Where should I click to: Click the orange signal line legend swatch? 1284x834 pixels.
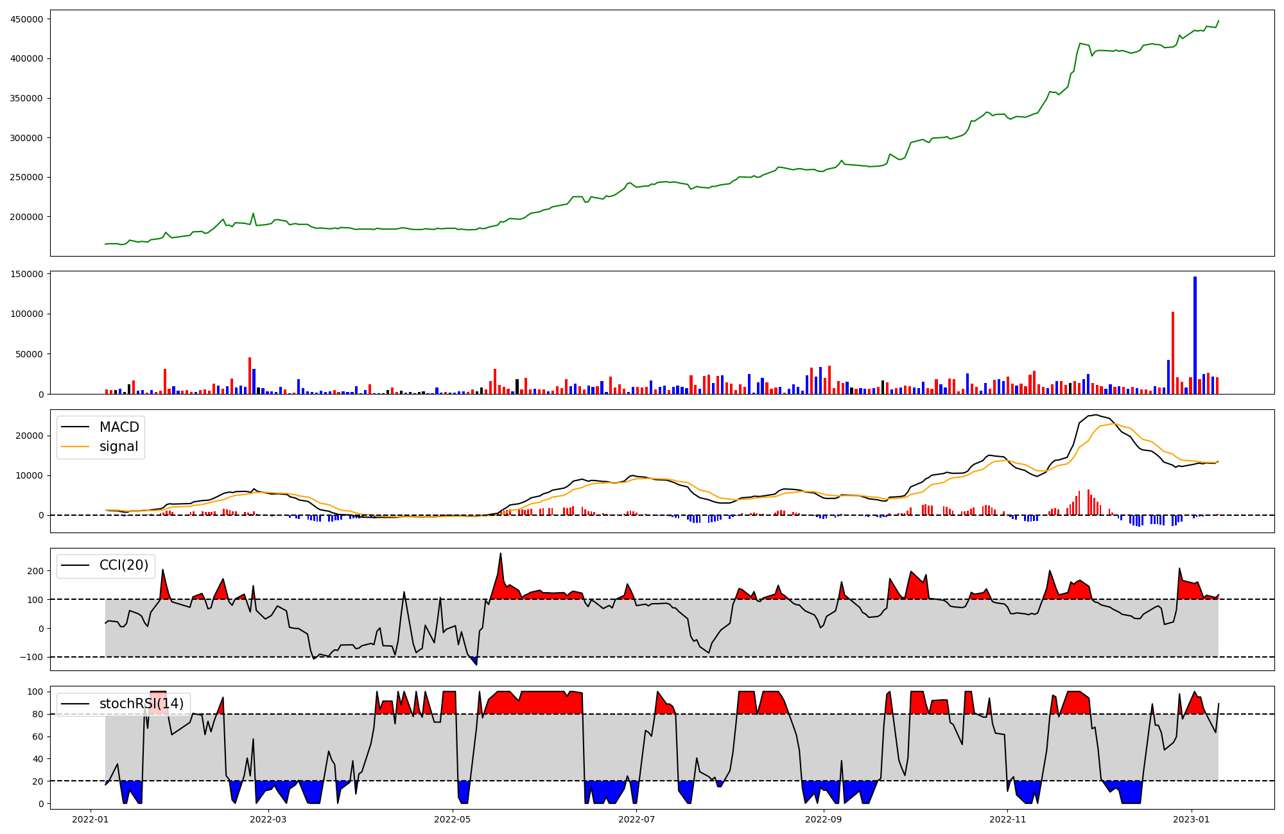pyautogui.click(x=74, y=447)
